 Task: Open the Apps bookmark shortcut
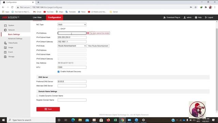click(6, 12)
